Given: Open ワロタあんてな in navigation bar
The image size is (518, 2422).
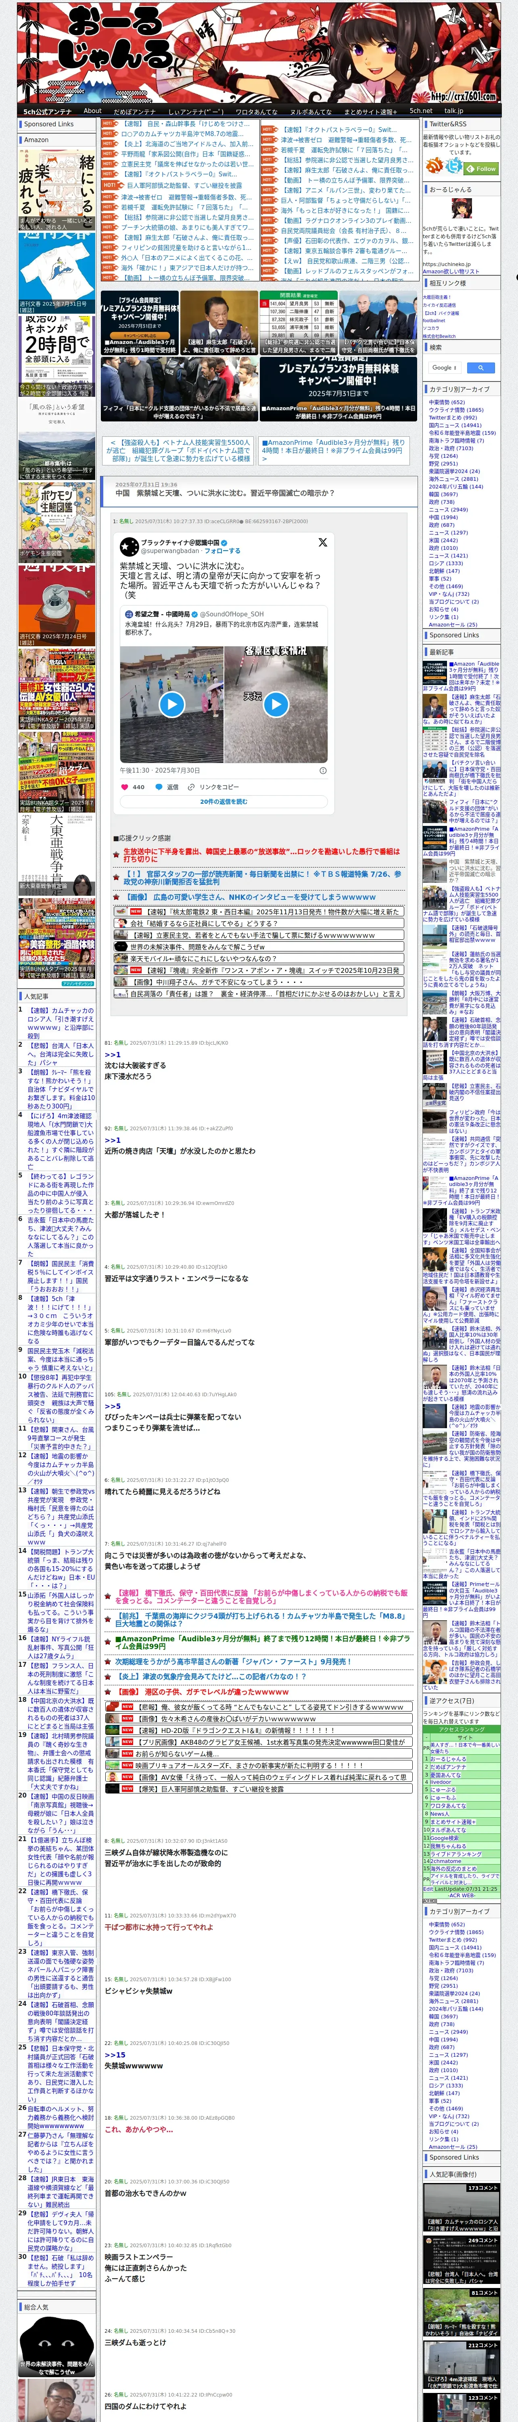Looking at the screenshot, I should (257, 111).
